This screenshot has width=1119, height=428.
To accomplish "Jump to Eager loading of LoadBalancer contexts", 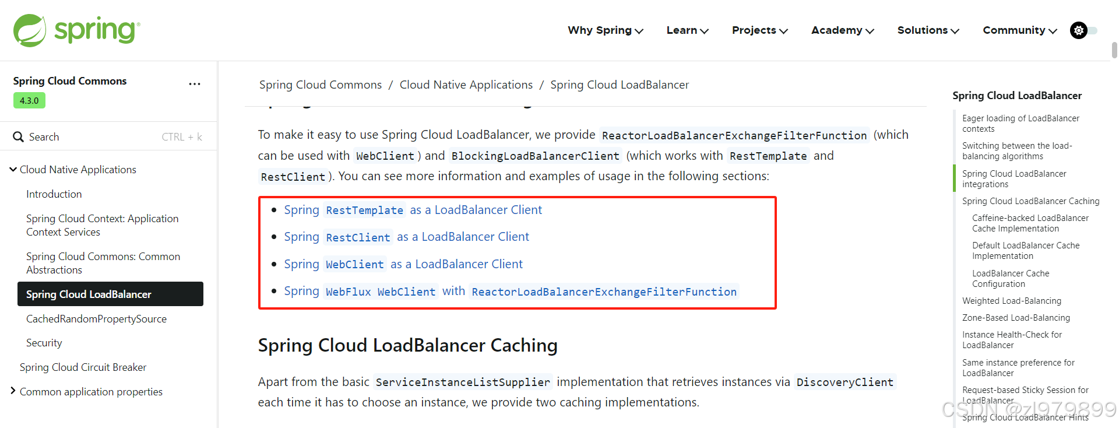I will 1021,124.
